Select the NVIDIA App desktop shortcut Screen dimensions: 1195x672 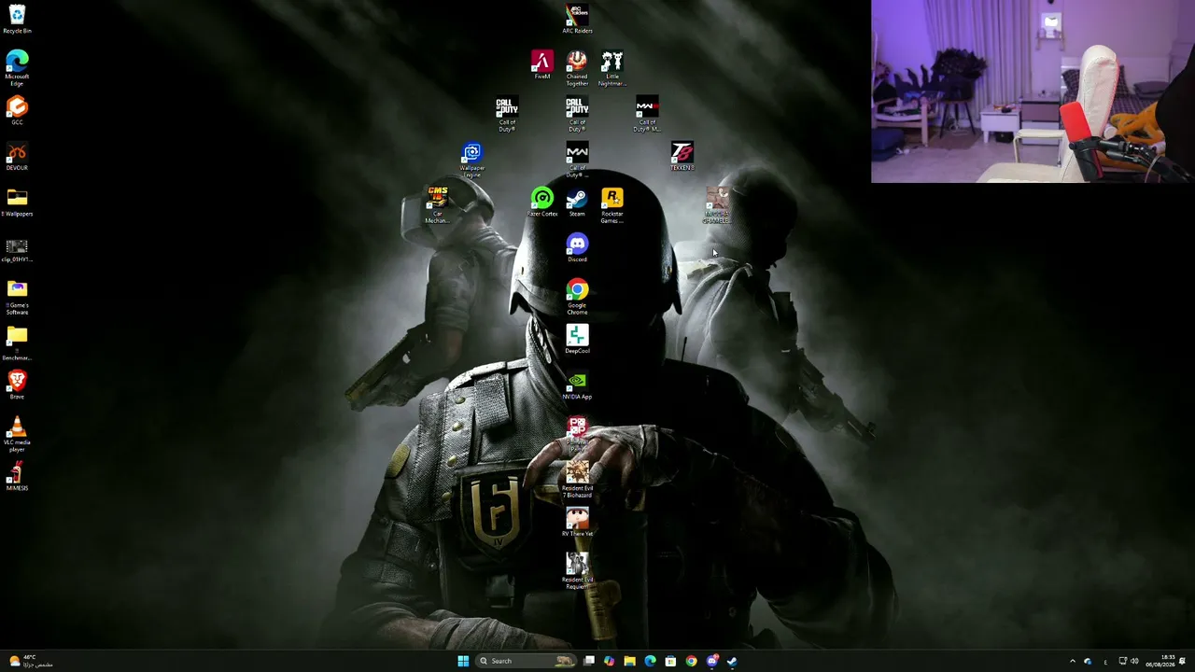(x=577, y=385)
